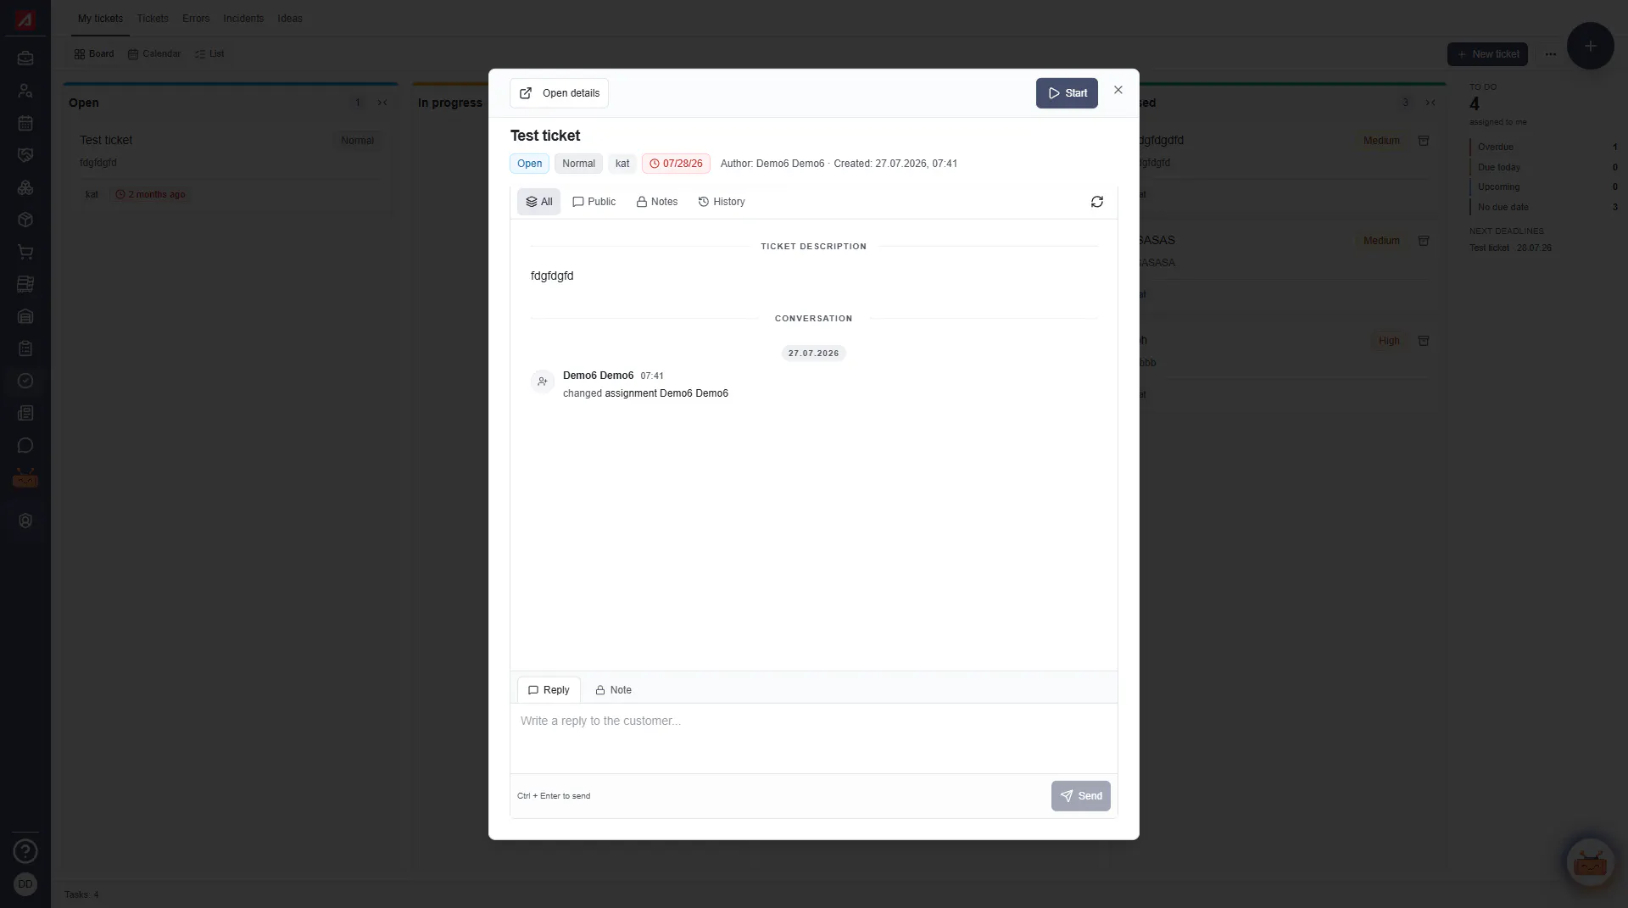Open the checkmark circle tasks sidebar icon
Image resolution: width=1628 pixels, height=908 pixels.
point(25,382)
